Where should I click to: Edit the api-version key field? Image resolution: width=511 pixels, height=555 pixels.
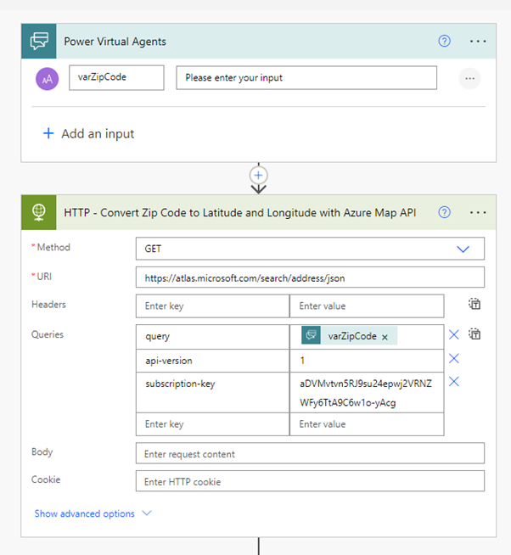click(x=212, y=361)
